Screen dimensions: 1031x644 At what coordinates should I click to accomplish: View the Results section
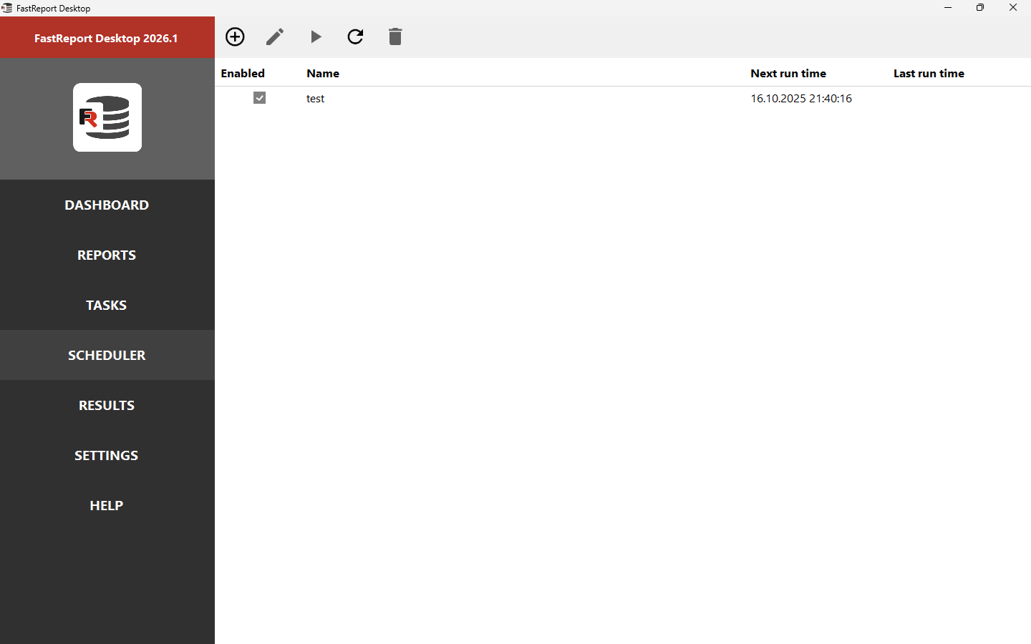[x=107, y=405]
